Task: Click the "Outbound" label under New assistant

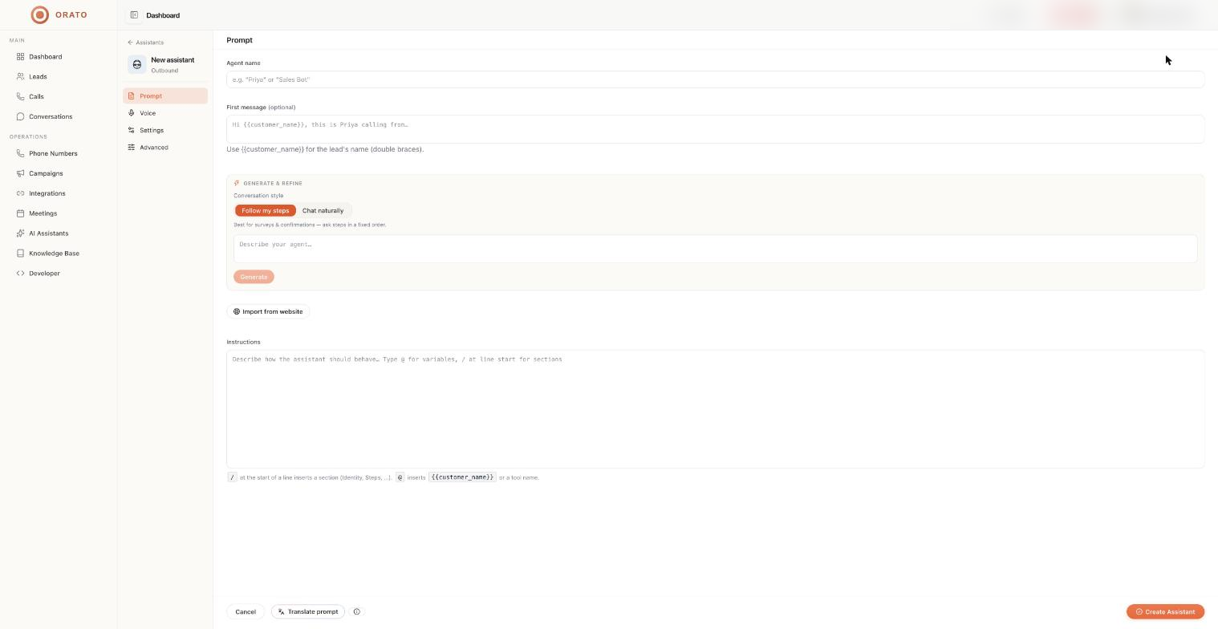Action: coord(164,71)
